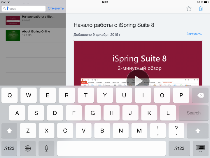This screenshot has width=210, height=158.
Task: Tap the X key
Action: (x=46, y=130)
